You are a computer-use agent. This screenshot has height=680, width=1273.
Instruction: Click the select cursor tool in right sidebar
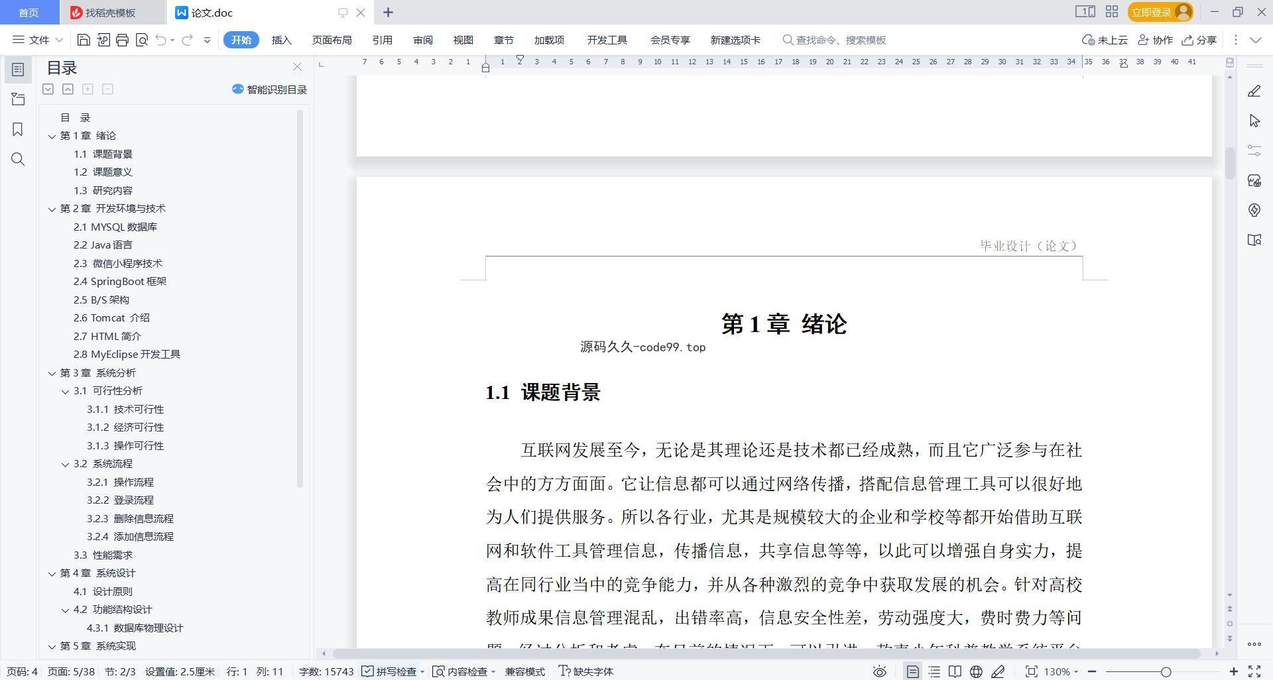click(x=1254, y=121)
